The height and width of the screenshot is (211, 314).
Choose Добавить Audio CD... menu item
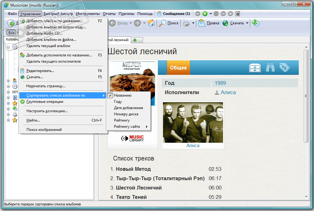point(63,33)
